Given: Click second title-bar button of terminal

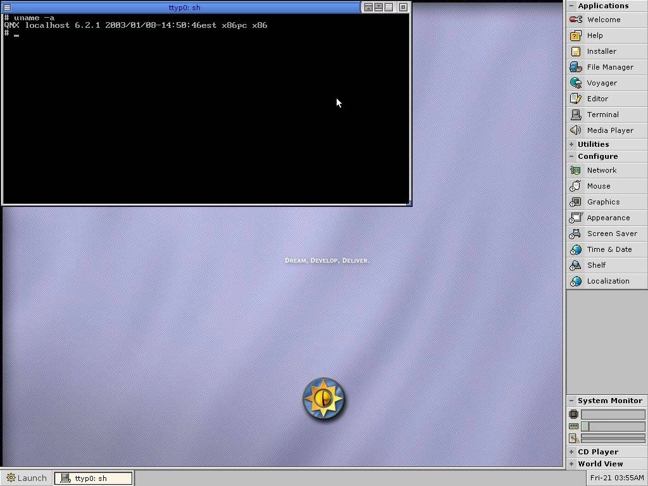Looking at the screenshot, I should (x=378, y=7).
